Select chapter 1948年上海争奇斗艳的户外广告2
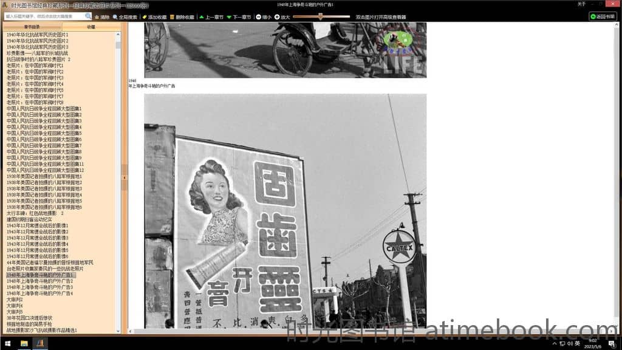The width and height of the screenshot is (622, 350). 39,281
